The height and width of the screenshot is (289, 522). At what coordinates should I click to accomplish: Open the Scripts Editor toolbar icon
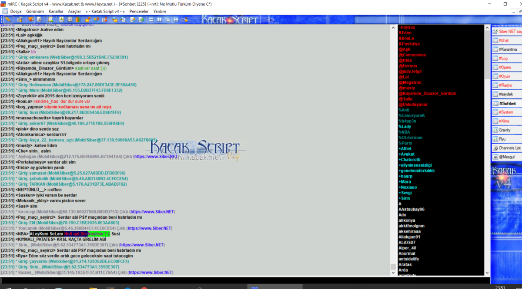click(50, 20)
